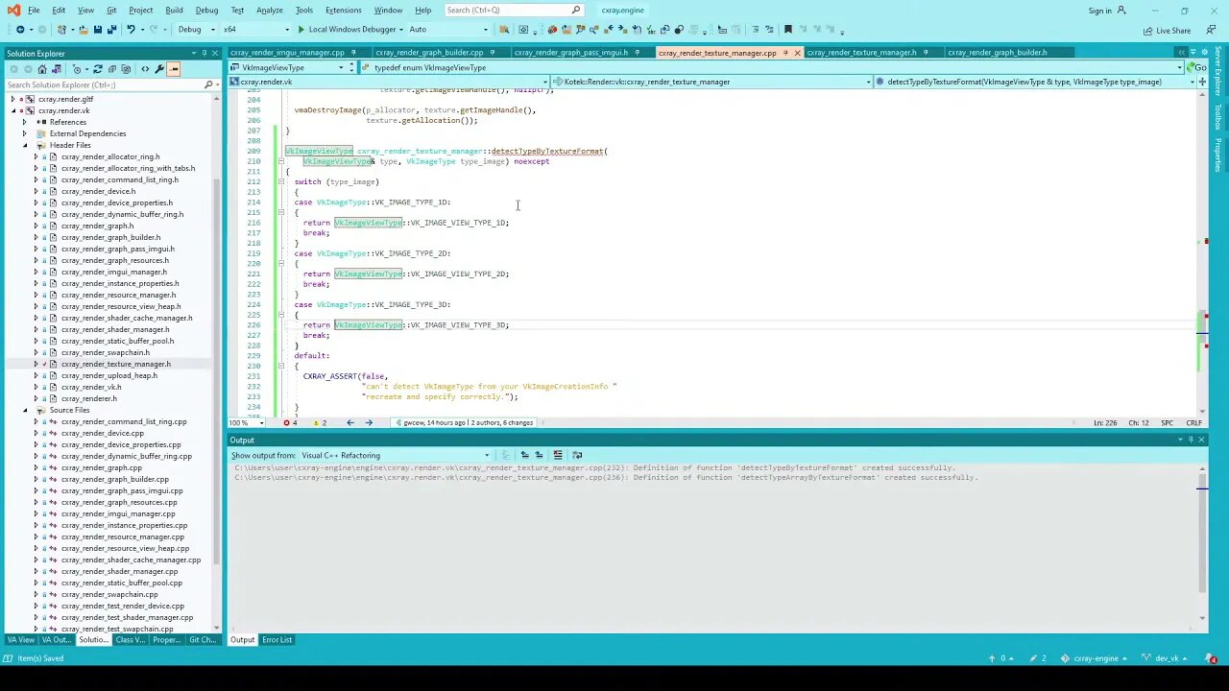Click the Undo arrow in toolbar
Viewport: 1229px width, 691px height.
coord(130,30)
